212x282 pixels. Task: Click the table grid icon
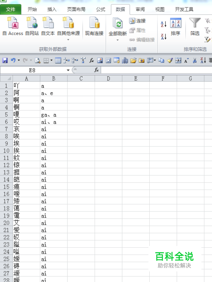pyautogui.click(x=58, y=60)
